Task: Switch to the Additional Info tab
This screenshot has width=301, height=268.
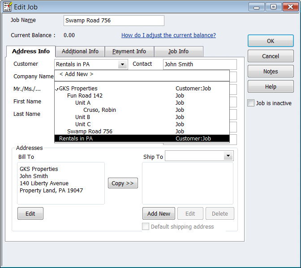Action: (x=80, y=51)
